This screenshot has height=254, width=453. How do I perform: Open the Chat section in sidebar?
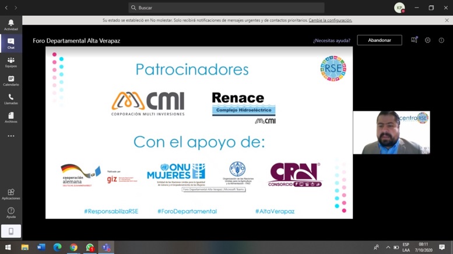point(11,44)
